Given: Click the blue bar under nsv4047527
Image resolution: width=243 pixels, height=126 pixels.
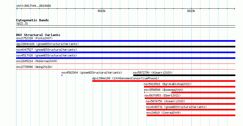Looking at the screenshot, I should pos(126,52).
